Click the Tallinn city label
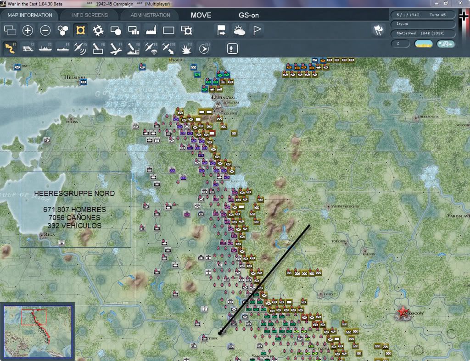Viewport: 470px width, 361px height. pyautogui.click(x=72, y=122)
